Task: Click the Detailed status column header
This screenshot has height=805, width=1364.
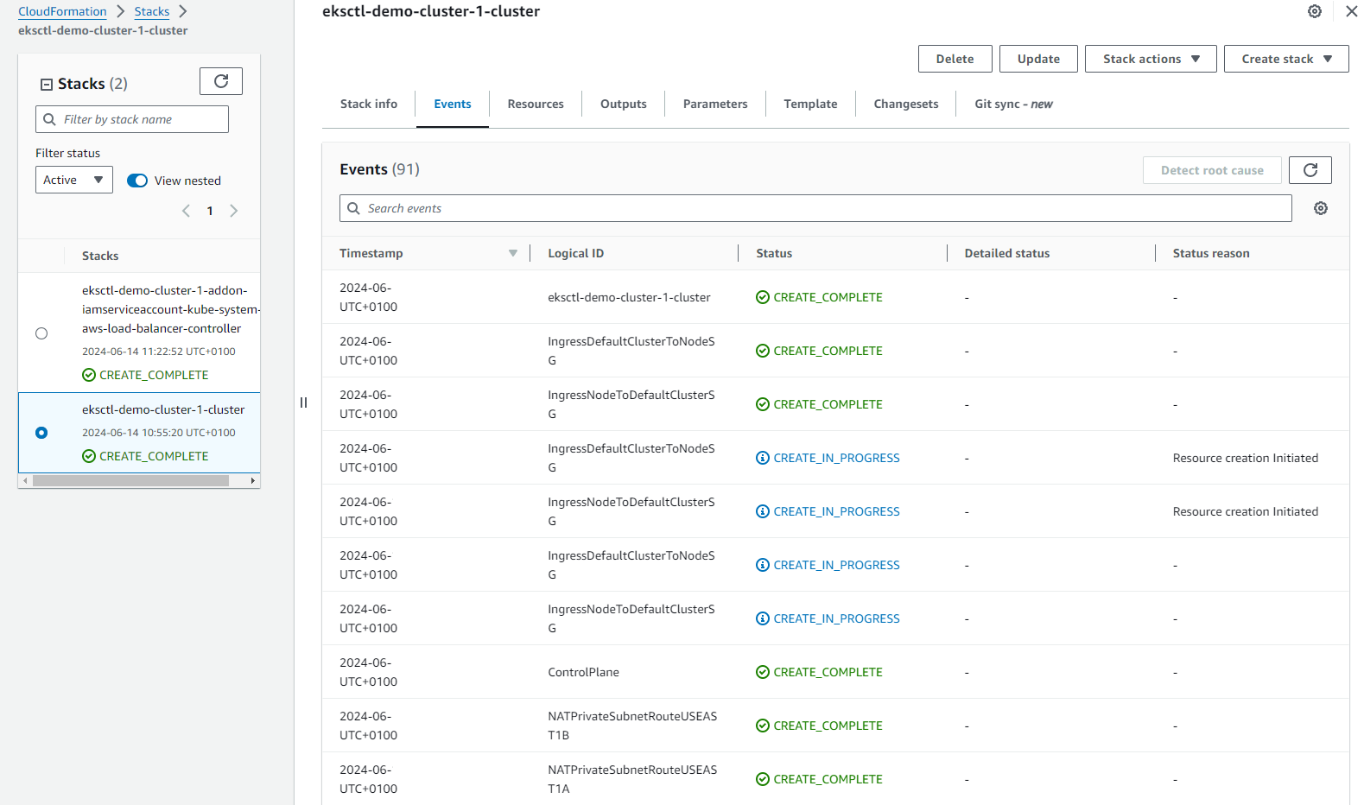Action: [x=1007, y=253]
